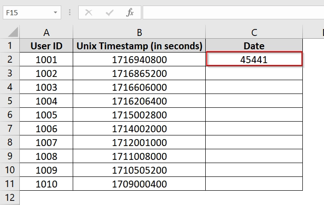Select the cell with User ID 1007
Screen dimensions: 324x205
tap(46, 142)
